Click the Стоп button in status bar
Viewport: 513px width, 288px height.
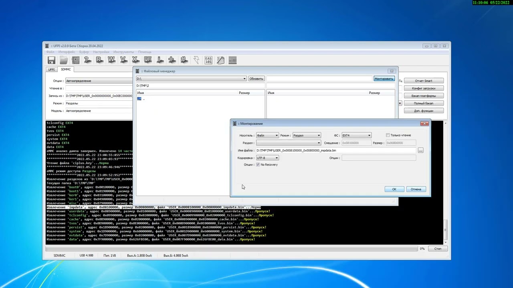438,249
